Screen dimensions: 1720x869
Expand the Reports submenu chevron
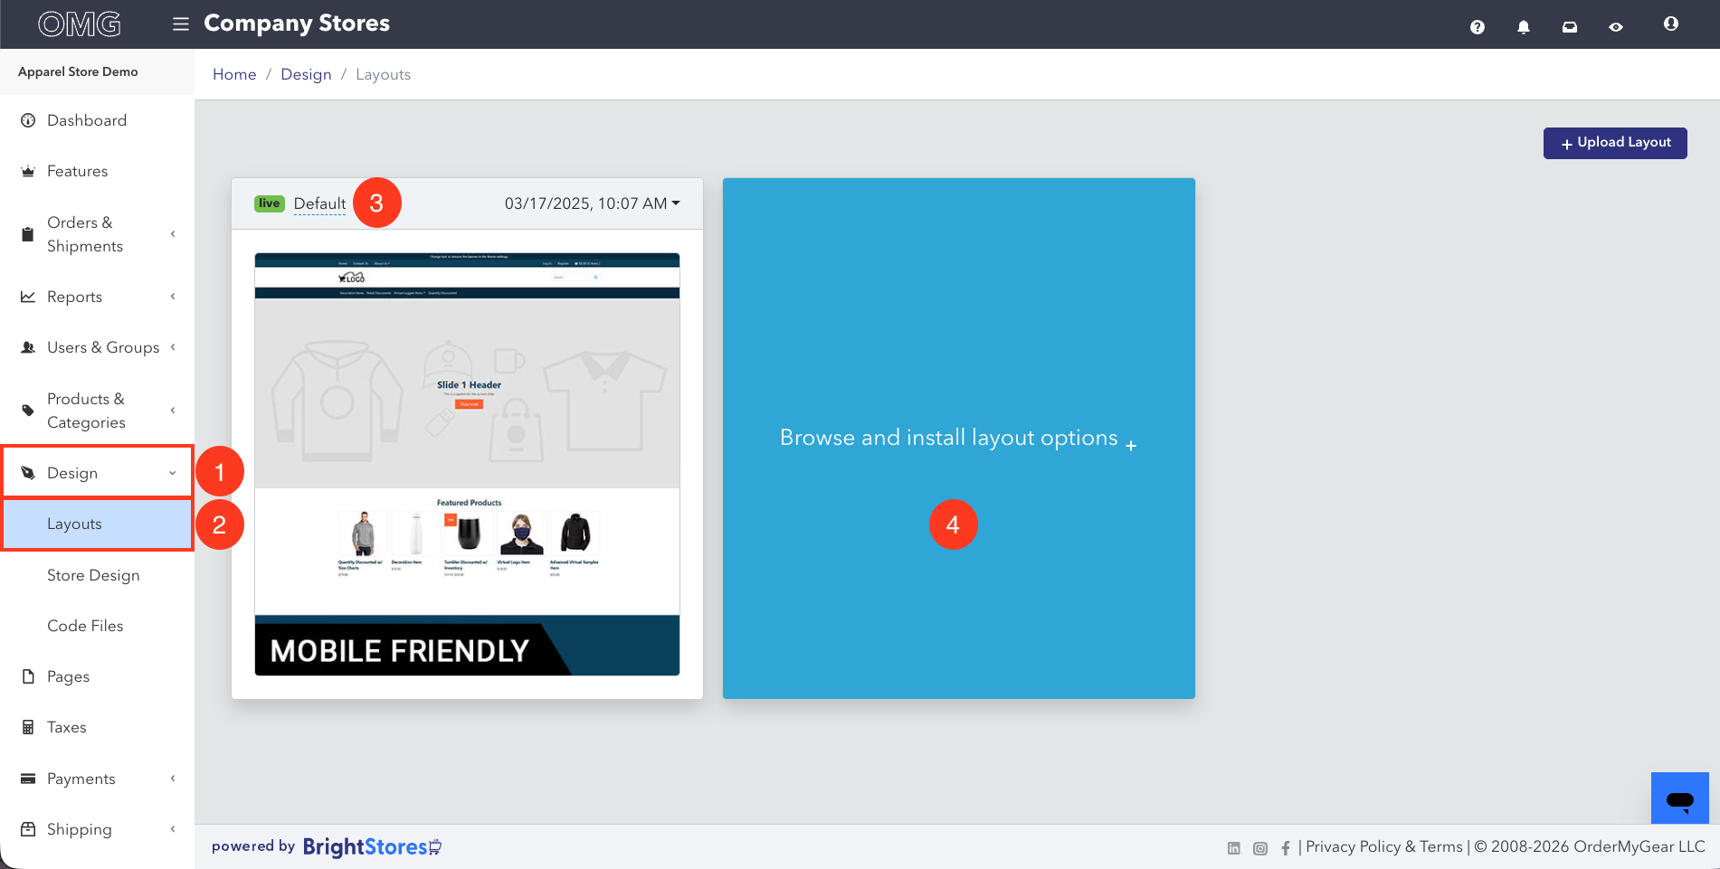pos(173,297)
